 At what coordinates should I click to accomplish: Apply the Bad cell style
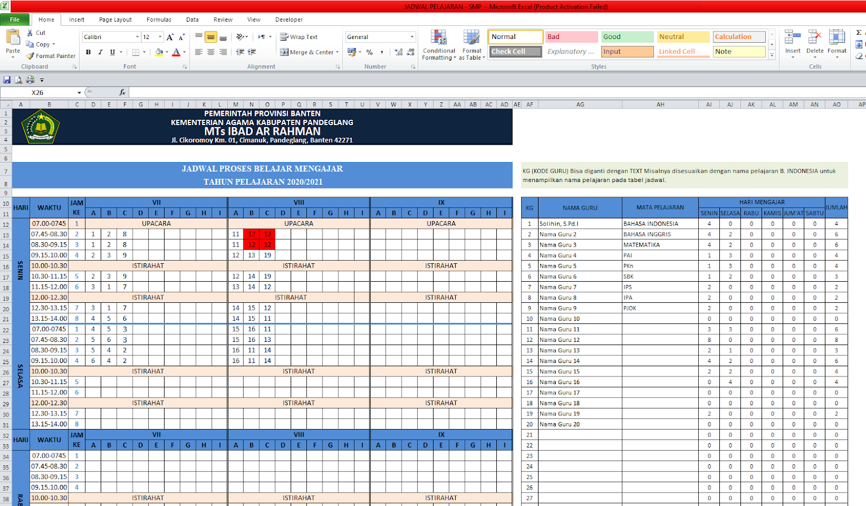571,37
